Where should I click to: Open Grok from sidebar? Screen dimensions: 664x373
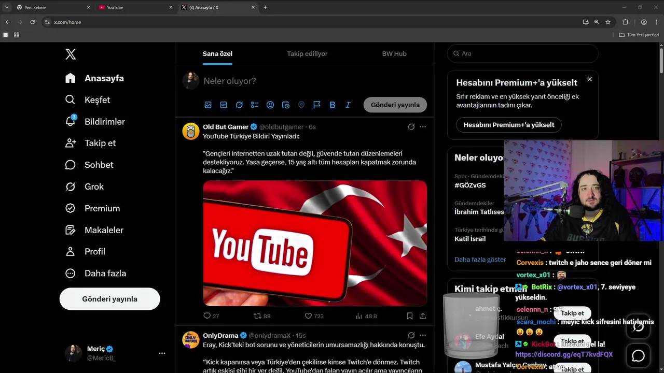tap(84, 187)
